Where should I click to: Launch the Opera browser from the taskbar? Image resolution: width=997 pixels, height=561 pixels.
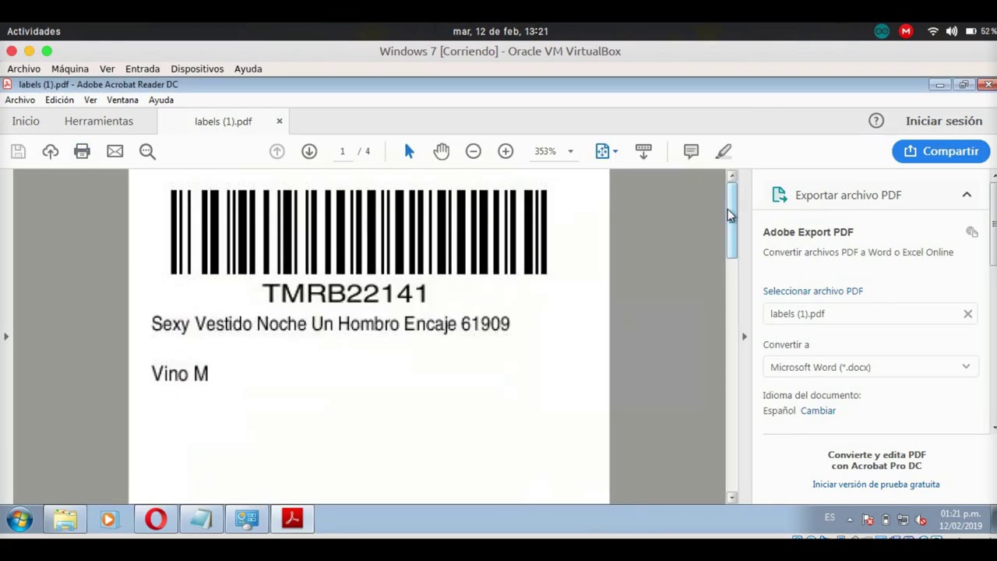coord(156,519)
